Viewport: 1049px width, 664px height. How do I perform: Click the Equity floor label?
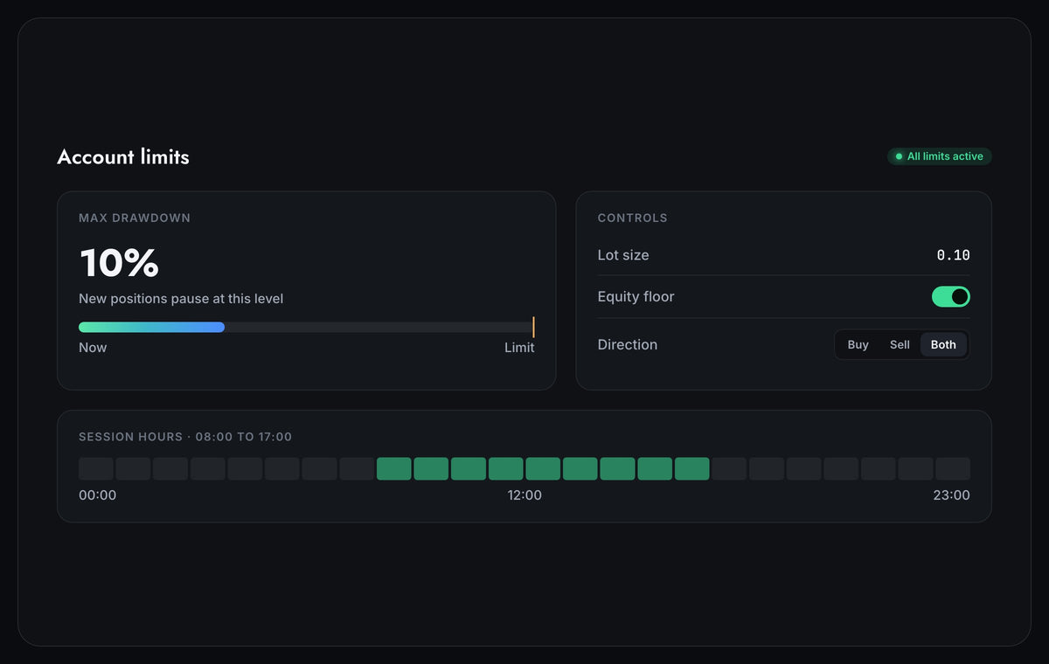point(636,297)
